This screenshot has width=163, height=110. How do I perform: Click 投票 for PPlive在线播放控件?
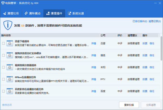click(145, 79)
